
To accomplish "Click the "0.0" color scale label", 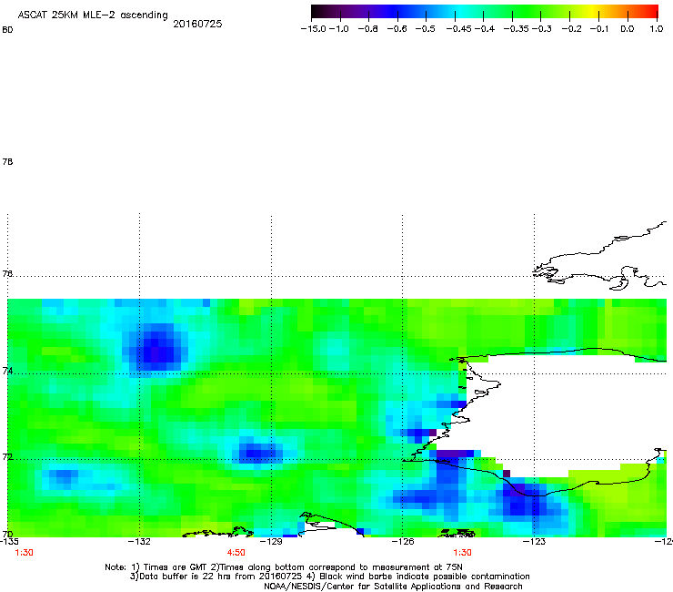I will tap(628, 29).
